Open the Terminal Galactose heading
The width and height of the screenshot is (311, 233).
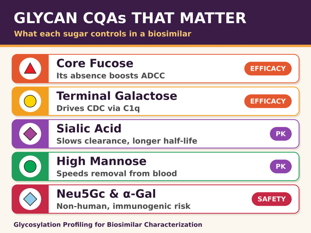pyautogui.click(x=117, y=96)
